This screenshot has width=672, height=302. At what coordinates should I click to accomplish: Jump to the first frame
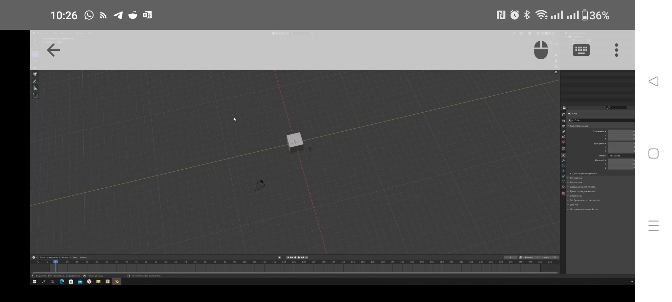click(288, 257)
